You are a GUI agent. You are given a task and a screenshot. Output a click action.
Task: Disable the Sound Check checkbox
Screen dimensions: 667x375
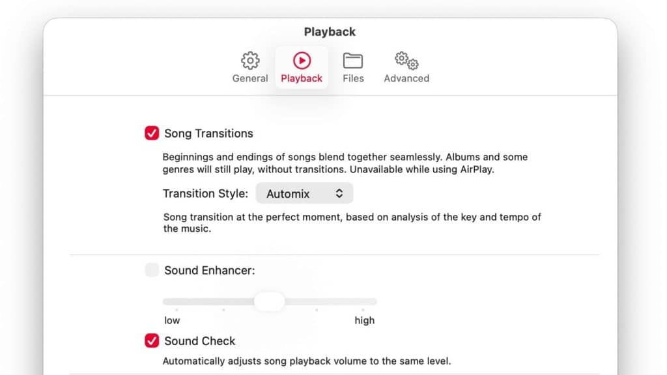click(x=152, y=340)
